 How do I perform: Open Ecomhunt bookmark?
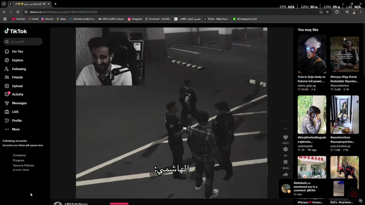pos(158,19)
